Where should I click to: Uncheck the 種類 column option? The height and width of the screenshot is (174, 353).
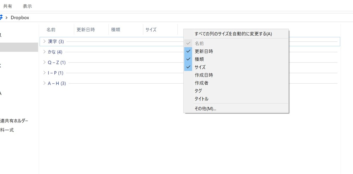tap(199, 59)
